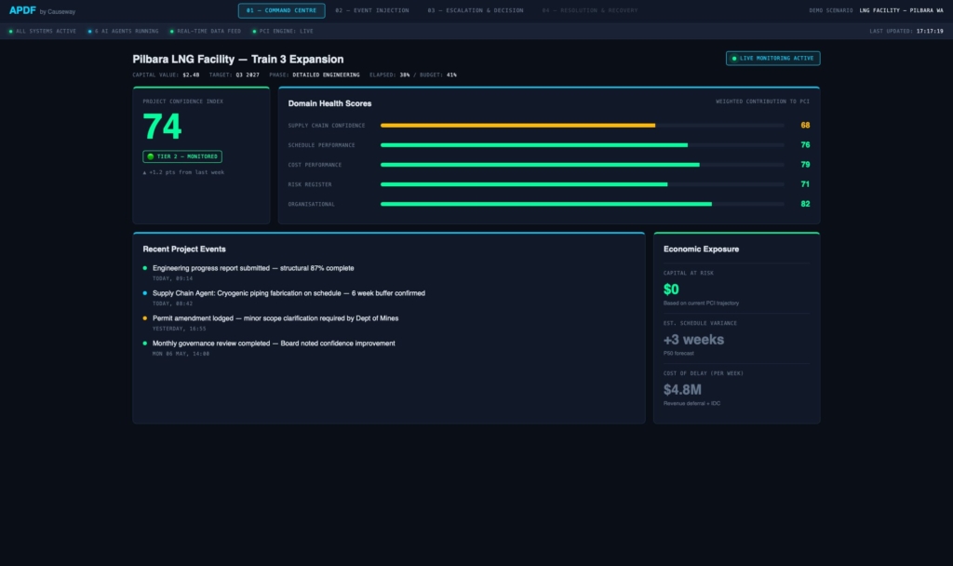Click the bullet beside Engineering progress event
This screenshot has width=953, height=566.
144,268
